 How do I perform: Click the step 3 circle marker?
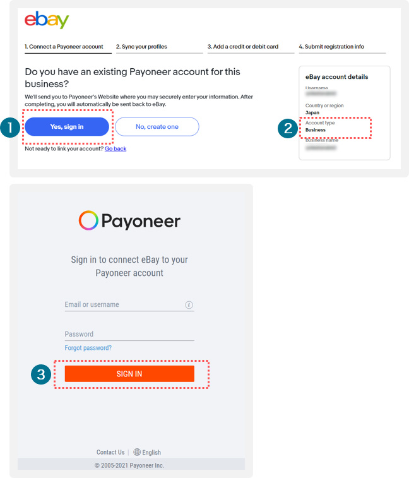(x=41, y=374)
